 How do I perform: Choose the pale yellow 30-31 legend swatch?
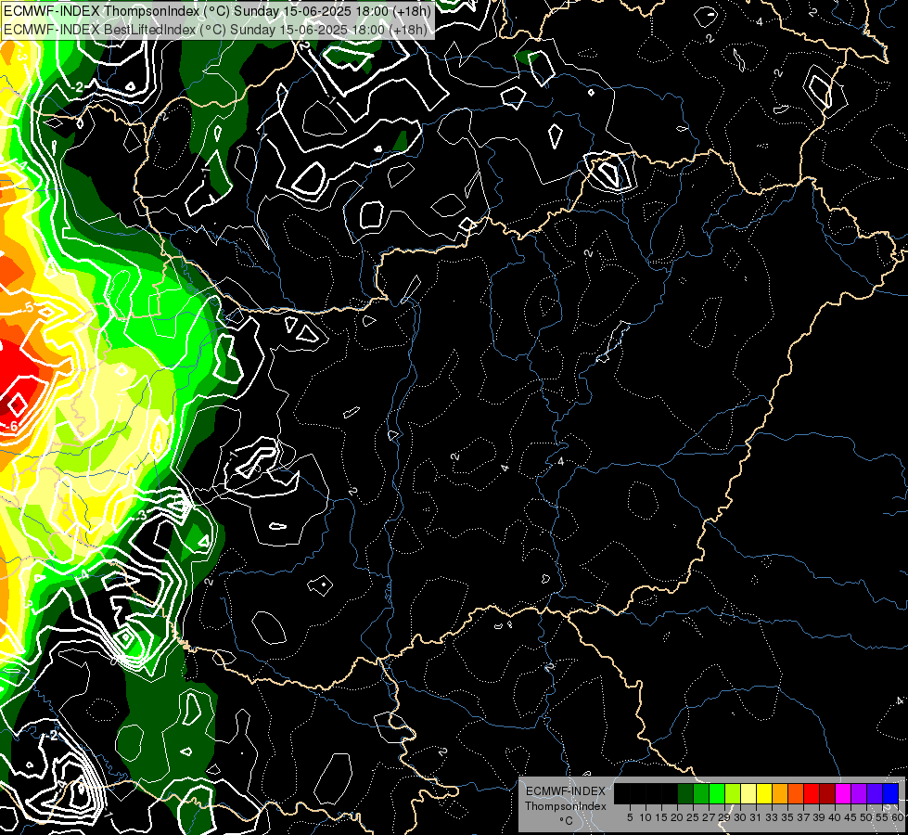[748, 793]
